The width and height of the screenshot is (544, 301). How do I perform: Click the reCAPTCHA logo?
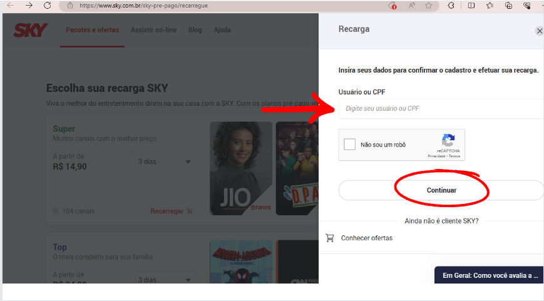[448, 140]
